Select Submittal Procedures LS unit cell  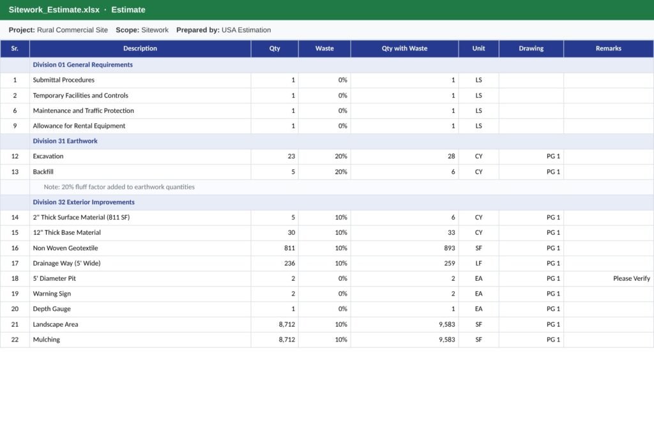478,80
